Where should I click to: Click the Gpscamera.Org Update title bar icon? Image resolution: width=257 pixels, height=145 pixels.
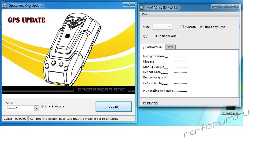pyautogui.click(x=4, y=5)
